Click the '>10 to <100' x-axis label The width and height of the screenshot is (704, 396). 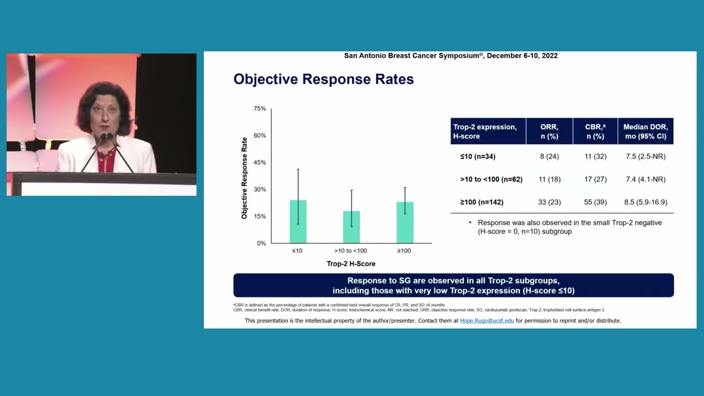tap(350, 251)
